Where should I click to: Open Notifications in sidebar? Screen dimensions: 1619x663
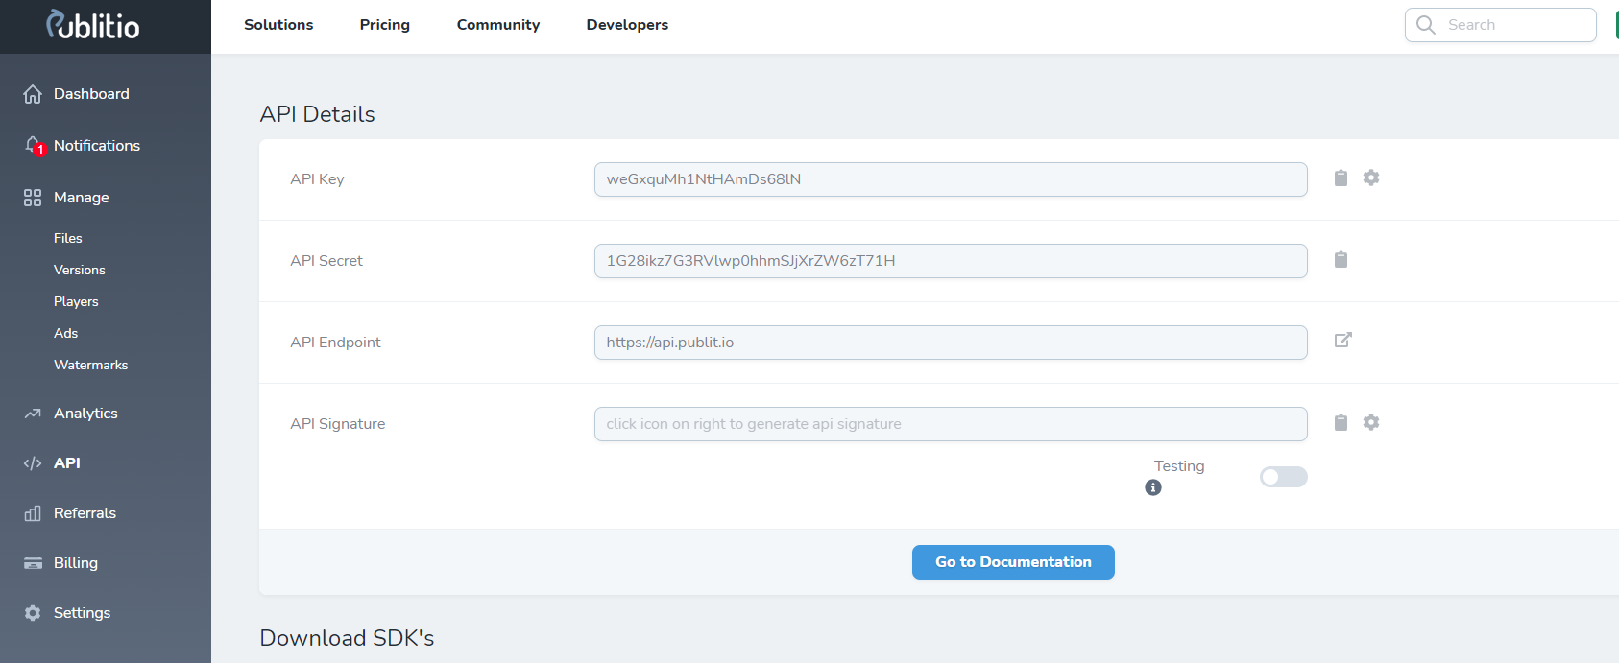[97, 146]
